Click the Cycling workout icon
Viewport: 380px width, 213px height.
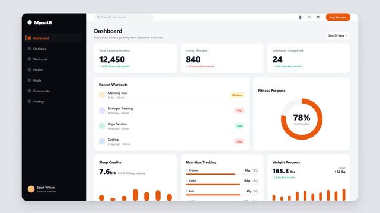pos(102,141)
